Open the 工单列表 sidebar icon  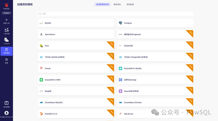click(6, 30)
